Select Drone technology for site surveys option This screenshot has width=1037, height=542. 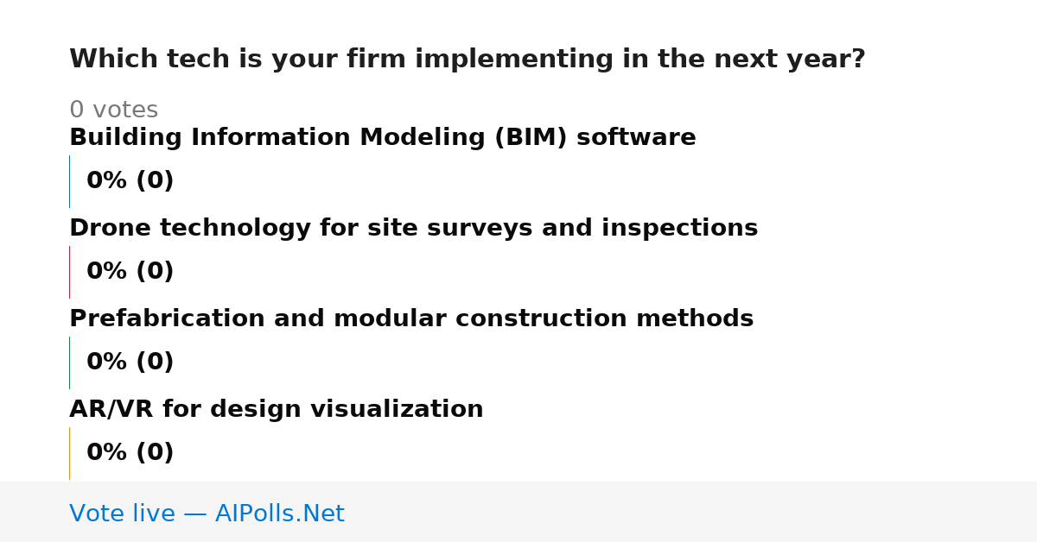413,229
